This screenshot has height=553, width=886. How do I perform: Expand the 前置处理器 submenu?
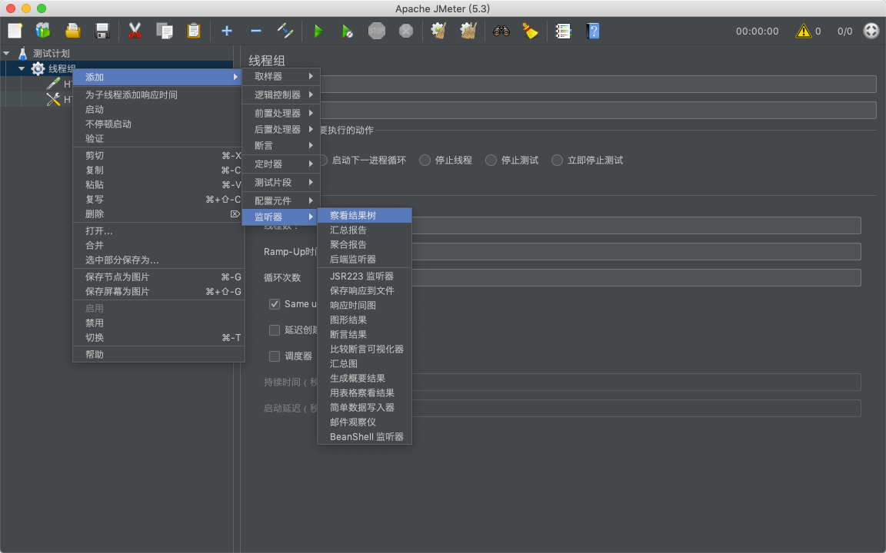pyautogui.click(x=281, y=114)
